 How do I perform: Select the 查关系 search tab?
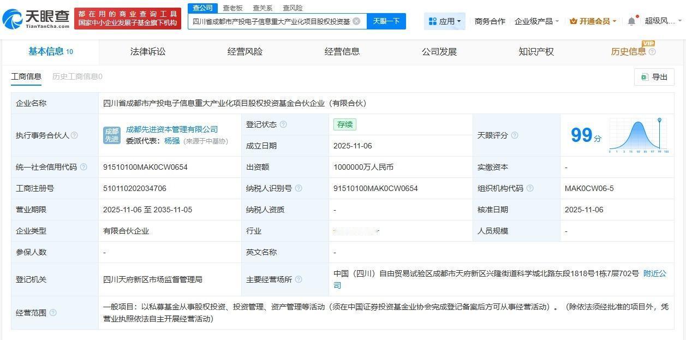[x=263, y=8]
